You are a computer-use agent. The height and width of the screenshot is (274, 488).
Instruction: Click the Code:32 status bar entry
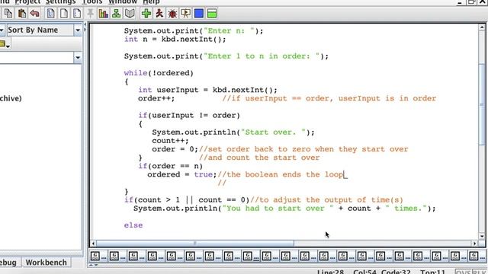point(396,272)
